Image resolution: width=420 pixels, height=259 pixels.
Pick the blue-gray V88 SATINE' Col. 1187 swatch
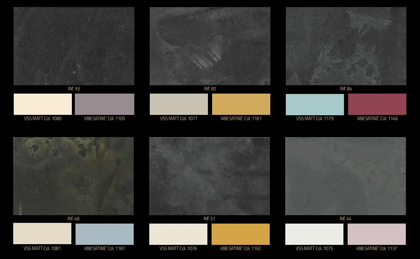[x=104, y=234]
